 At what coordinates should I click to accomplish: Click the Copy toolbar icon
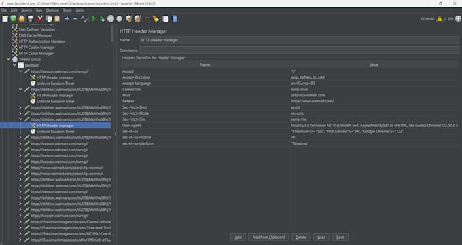pyautogui.click(x=49, y=19)
